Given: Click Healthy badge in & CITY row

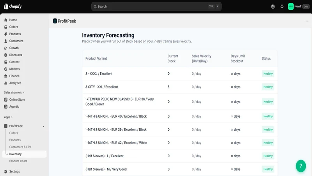Looking at the screenshot, I should click(x=268, y=87).
